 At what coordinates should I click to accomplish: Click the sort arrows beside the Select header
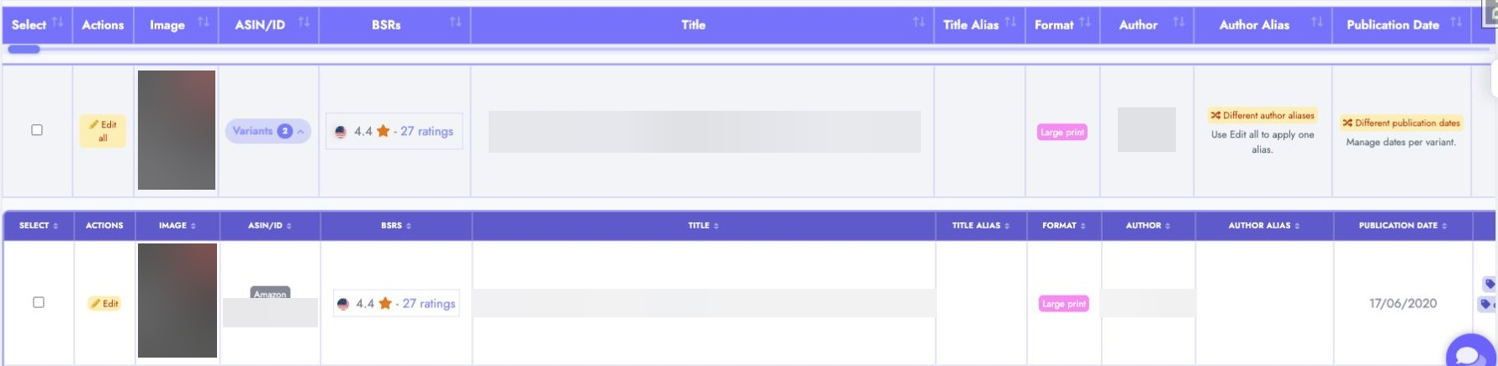click(57, 23)
